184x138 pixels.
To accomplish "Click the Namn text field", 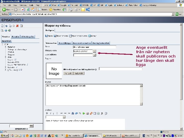I will click(x=95, y=47).
